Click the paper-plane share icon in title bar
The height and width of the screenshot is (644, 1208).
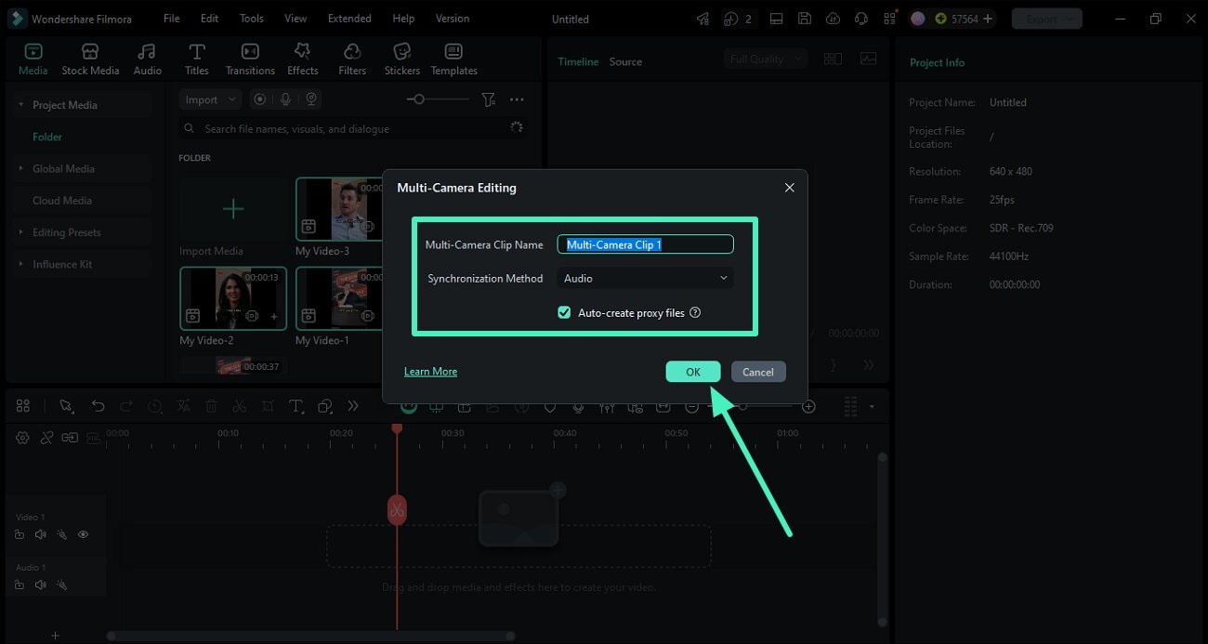pos(703,19)
